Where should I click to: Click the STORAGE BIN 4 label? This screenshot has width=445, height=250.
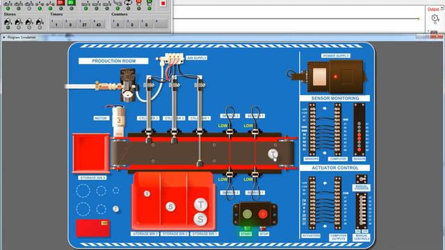click(x=92, y=178)
